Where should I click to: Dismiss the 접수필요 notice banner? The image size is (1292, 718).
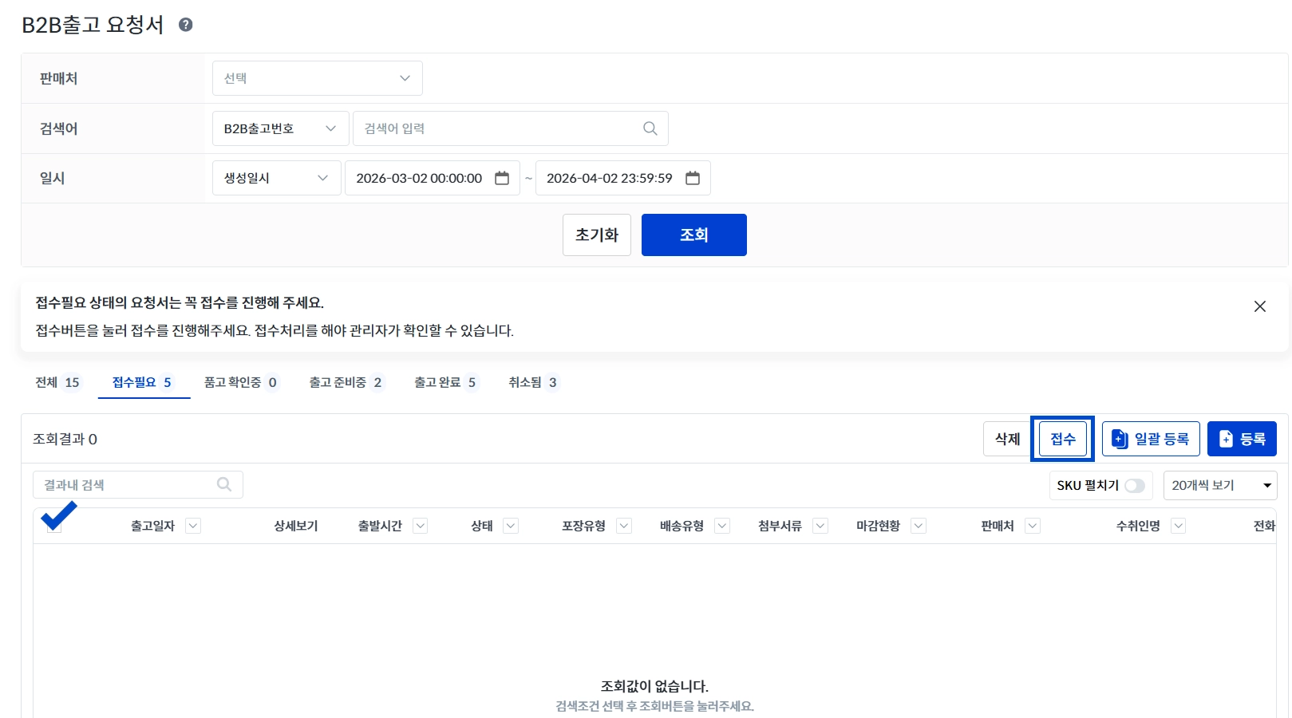pyautogui.click(x=1260, y=306)
